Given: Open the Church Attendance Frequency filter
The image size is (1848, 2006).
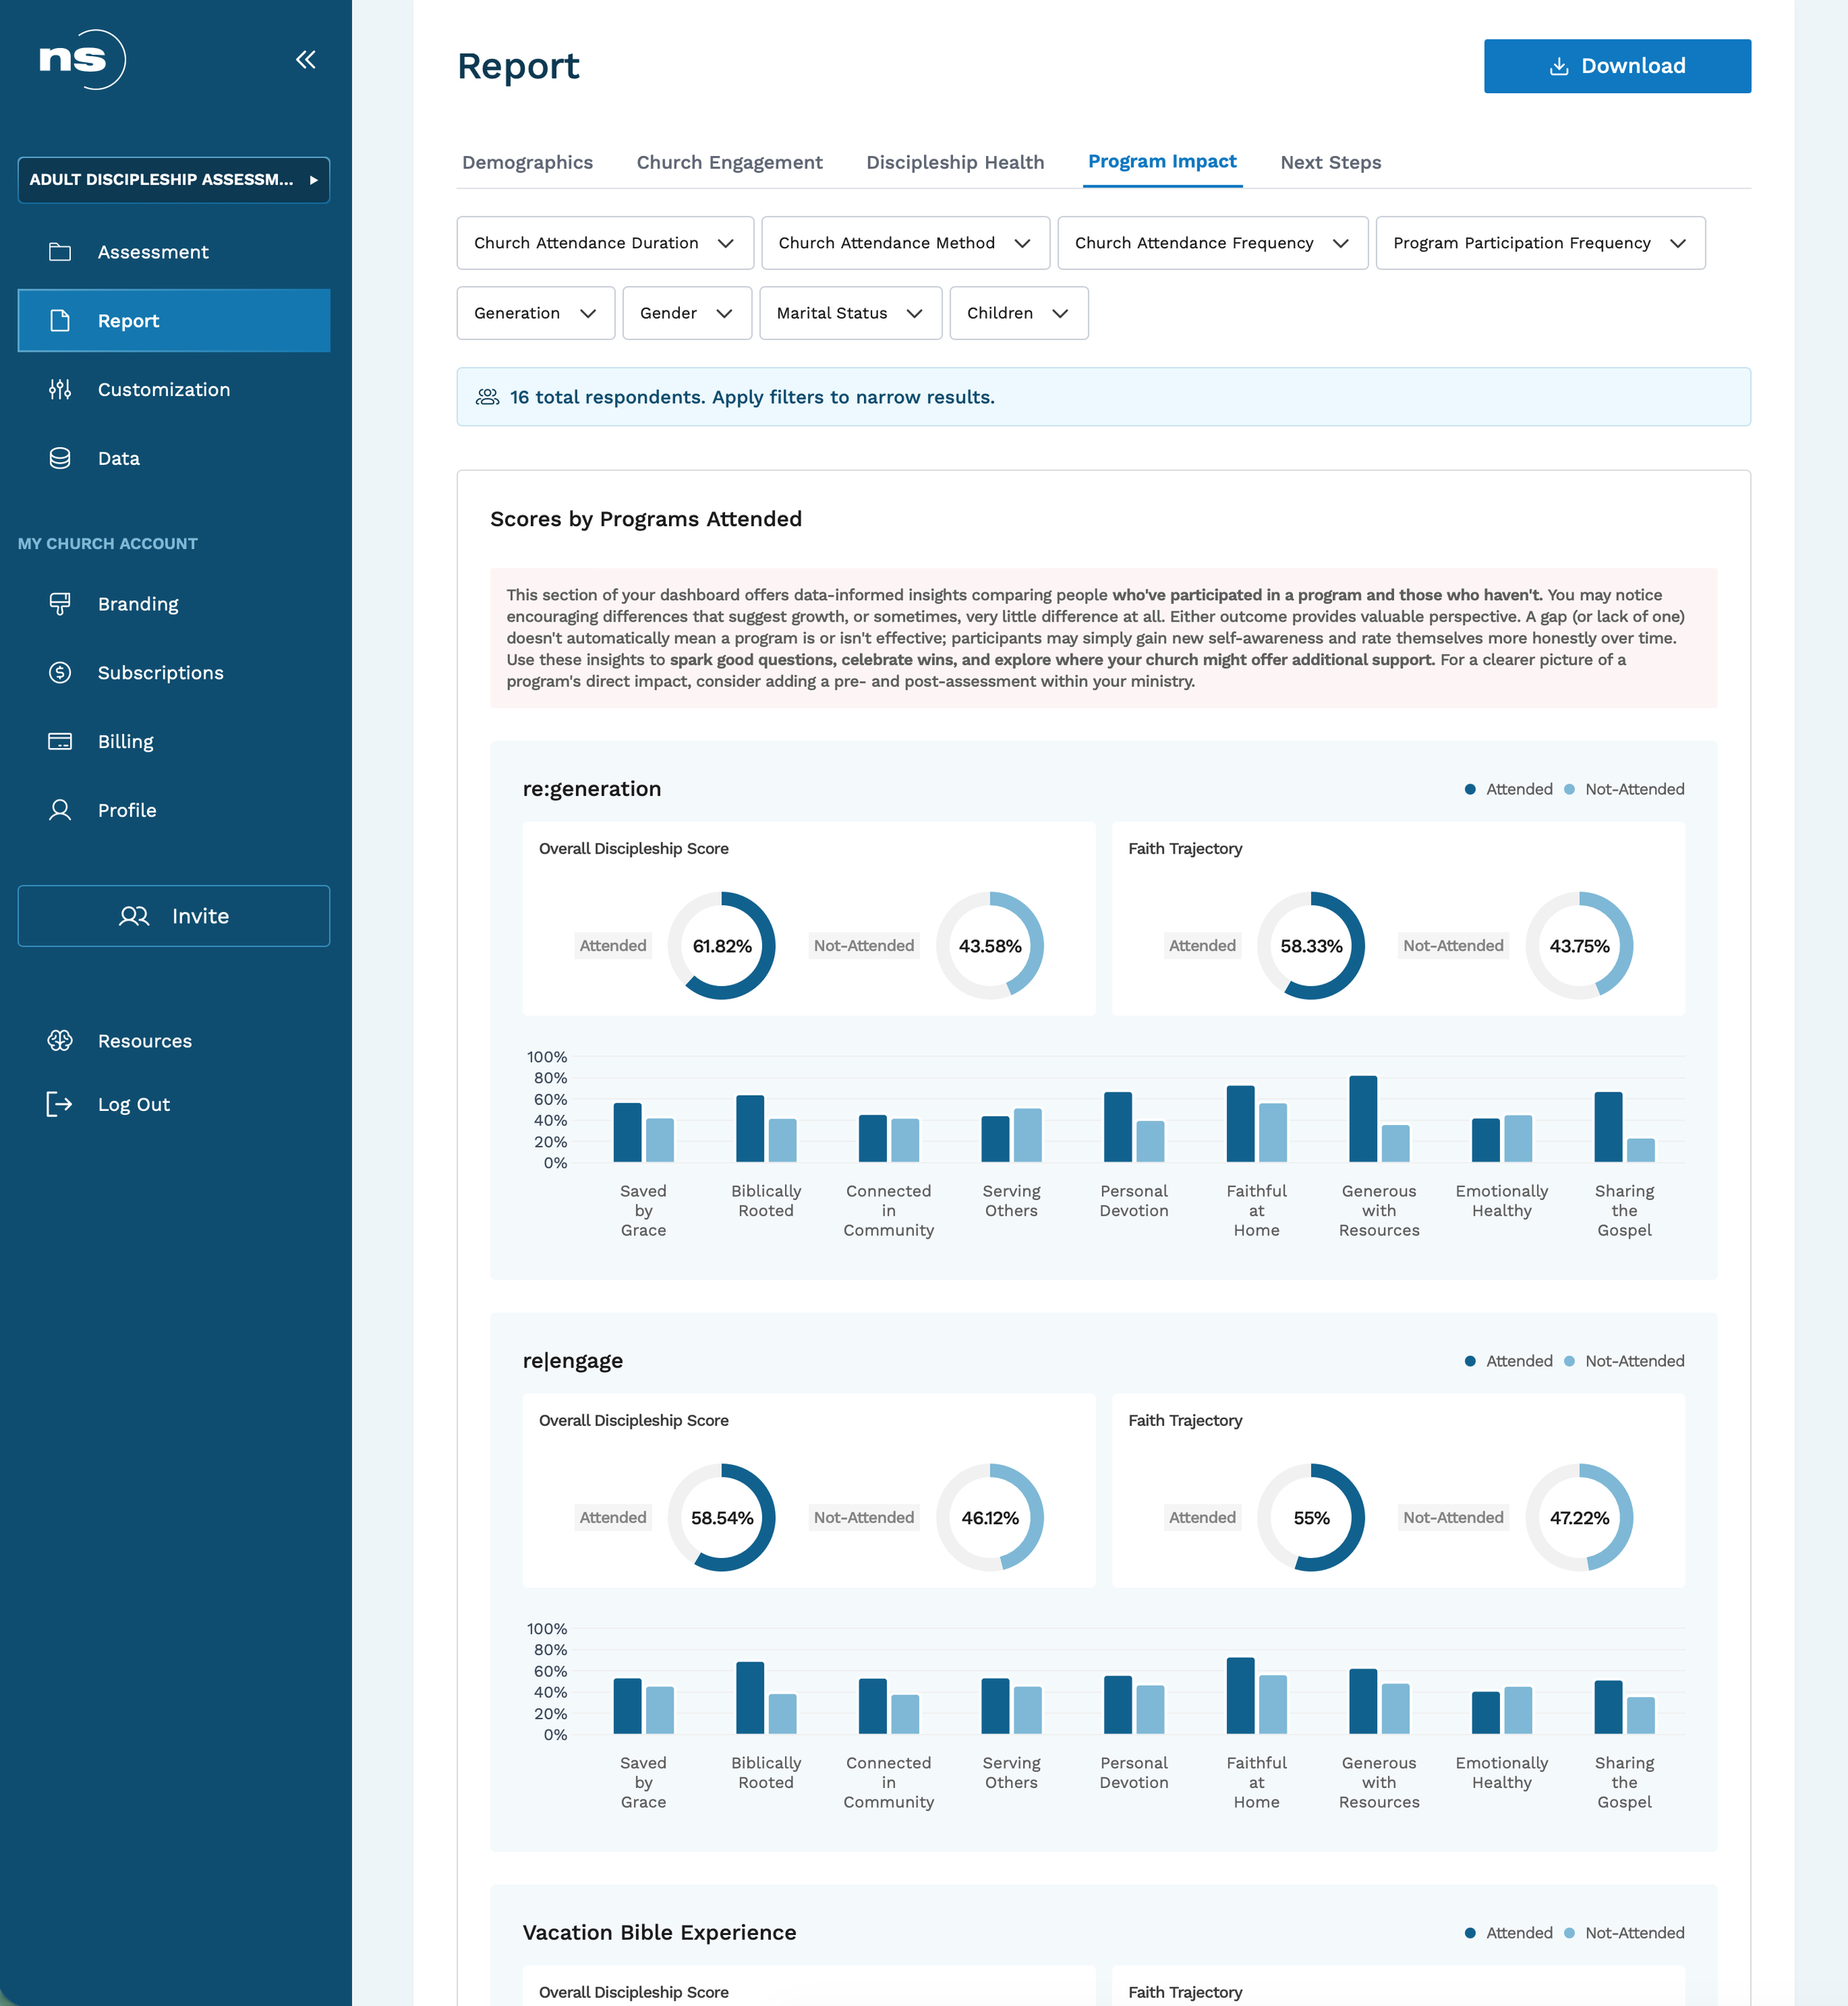Looking at the screenshot, I should 1212,243.
